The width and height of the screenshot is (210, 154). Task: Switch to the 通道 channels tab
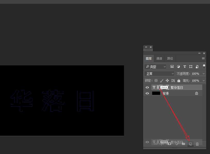159,58
